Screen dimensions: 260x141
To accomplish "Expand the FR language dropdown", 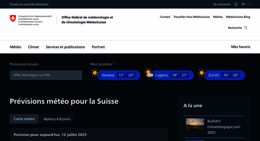I will (246, 4).
